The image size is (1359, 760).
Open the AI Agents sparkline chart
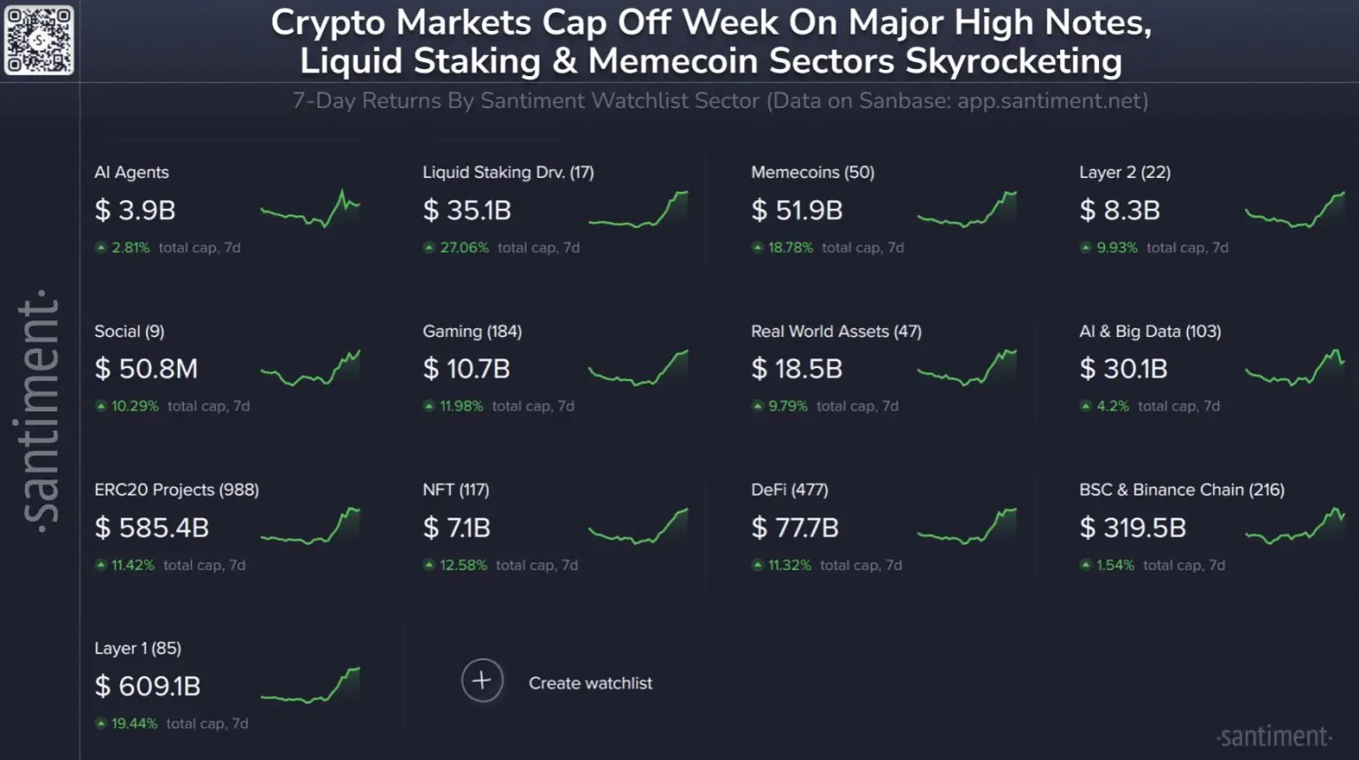point(311,210)
